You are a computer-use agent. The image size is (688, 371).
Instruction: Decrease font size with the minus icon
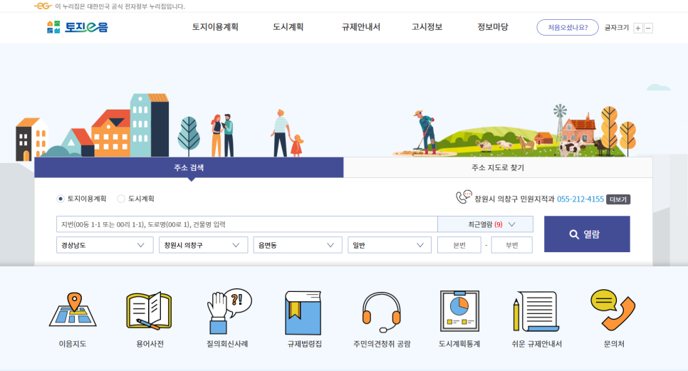click(x=648, y=28)
